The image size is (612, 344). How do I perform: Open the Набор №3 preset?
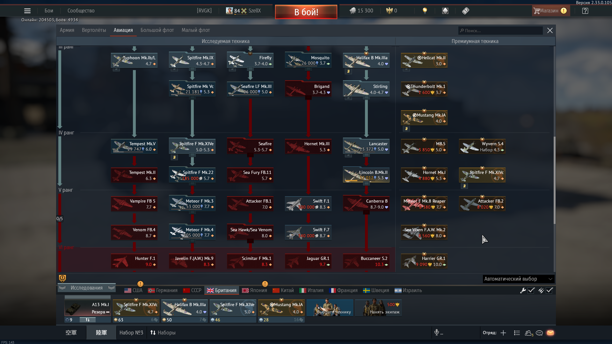(x=131, y=333)
